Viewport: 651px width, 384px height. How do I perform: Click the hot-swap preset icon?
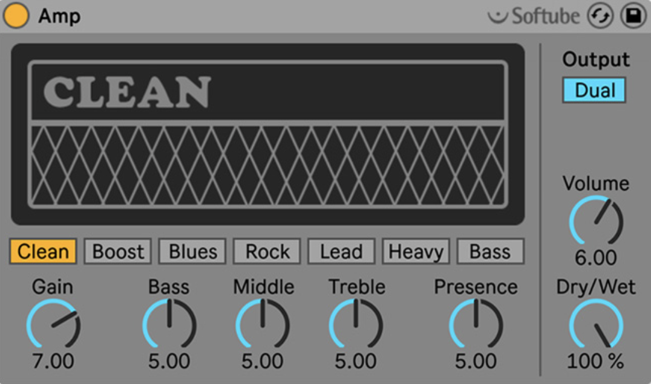[600, 16]
